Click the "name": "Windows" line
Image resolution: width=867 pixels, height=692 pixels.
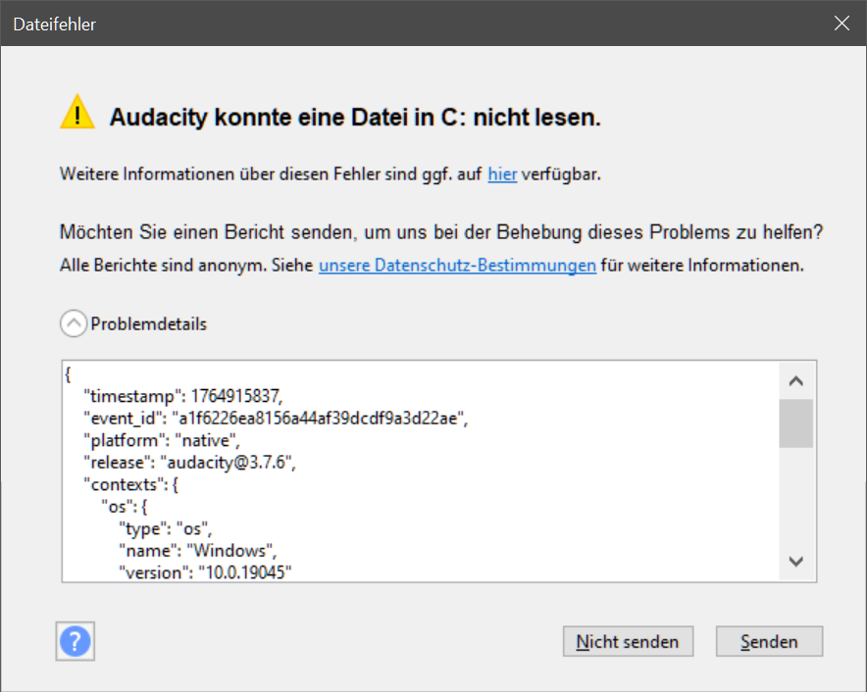coord(204,551)
